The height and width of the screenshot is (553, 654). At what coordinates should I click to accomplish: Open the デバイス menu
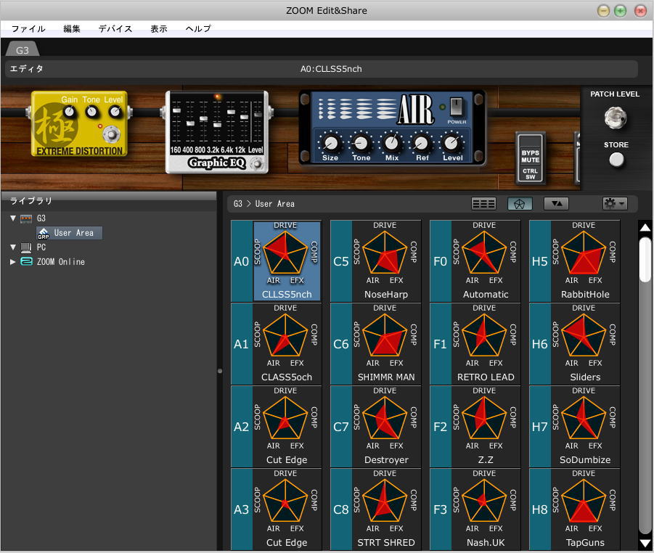[x=115, y=29]
